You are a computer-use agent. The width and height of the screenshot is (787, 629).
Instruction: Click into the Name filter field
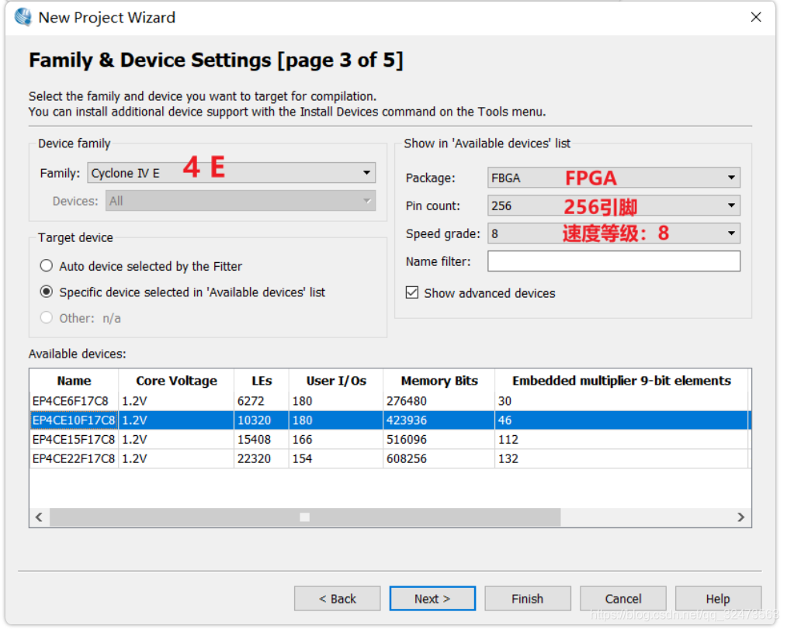[613, 261]
